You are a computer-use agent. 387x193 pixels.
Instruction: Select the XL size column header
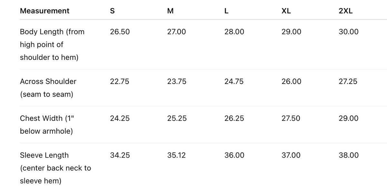point(286,11)
